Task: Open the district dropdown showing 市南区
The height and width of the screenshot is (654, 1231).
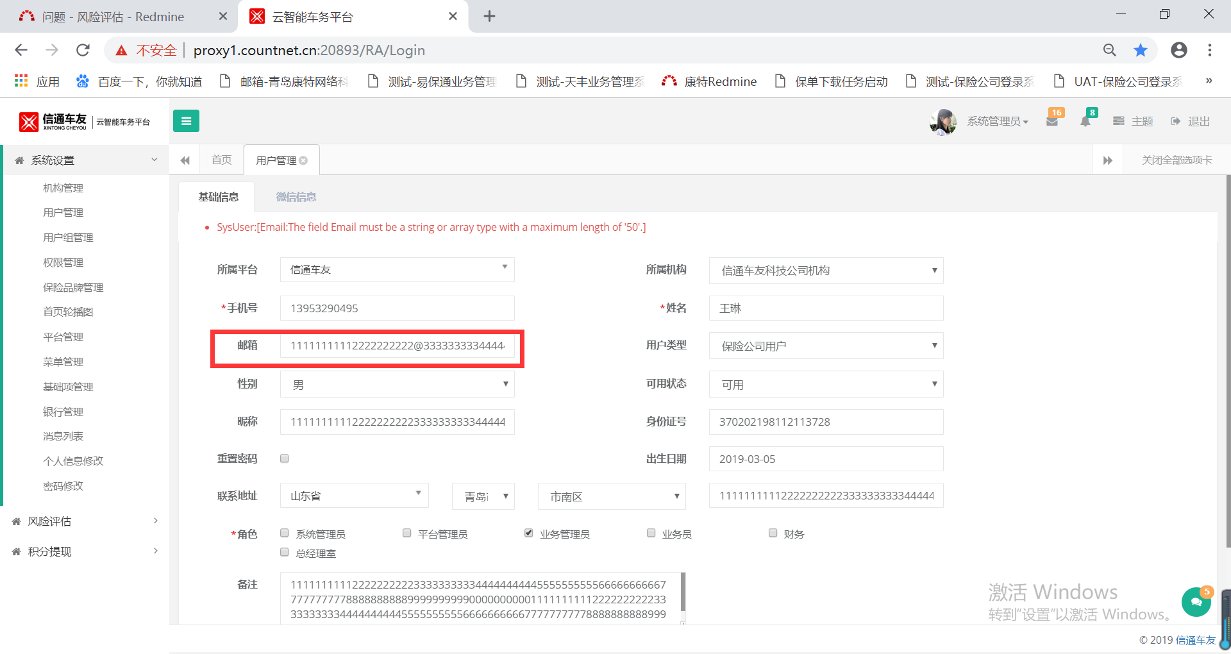Action: point(612,496)
